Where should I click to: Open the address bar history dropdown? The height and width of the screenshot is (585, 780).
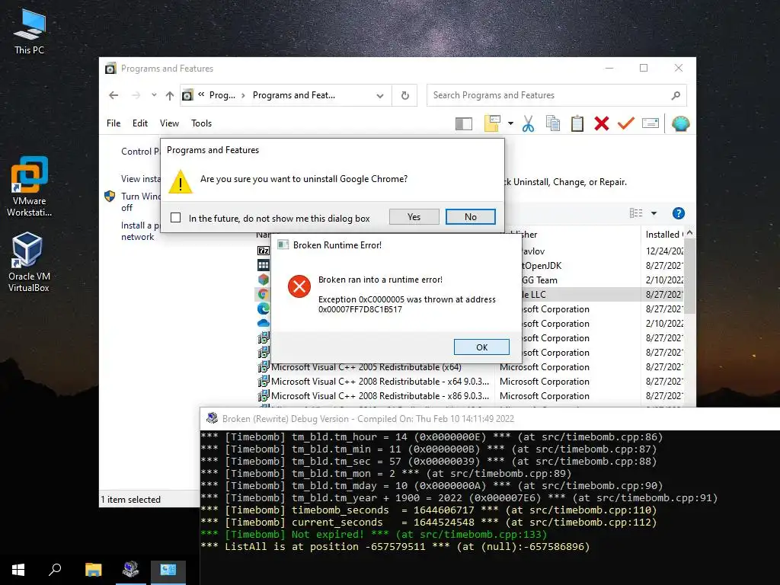(380, 95)
